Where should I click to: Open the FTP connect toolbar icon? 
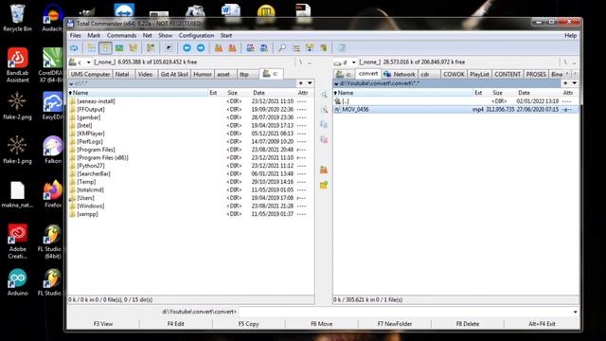(x=250, y=48)
